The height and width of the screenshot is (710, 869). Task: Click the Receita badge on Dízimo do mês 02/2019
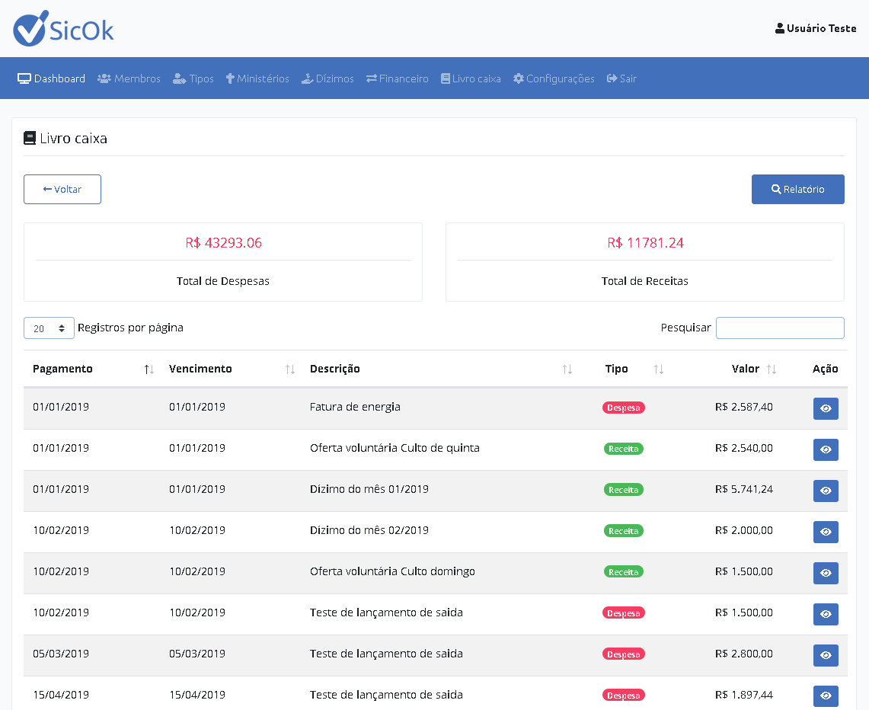[x=624, y=530]
